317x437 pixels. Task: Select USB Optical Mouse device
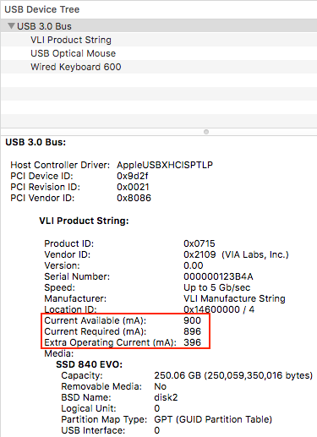tap(159, 53)
